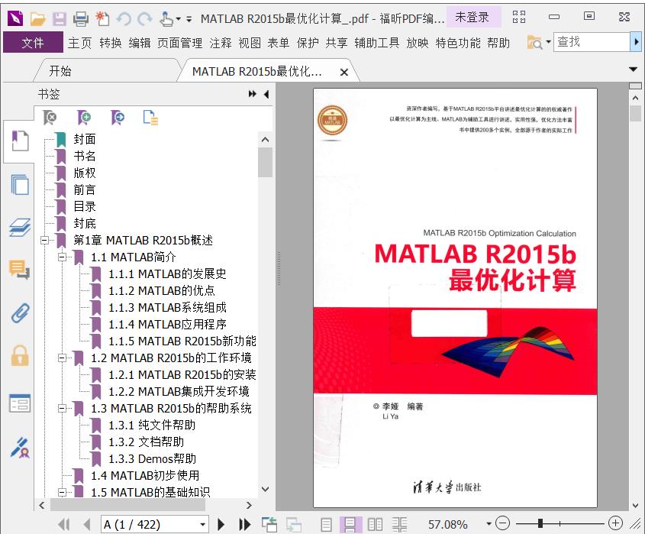The height and width of the screenshot is (534, 645).
Task: Enable single page view mode
Action: coord(326,525)
